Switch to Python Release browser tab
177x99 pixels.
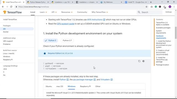coord(38,2)
